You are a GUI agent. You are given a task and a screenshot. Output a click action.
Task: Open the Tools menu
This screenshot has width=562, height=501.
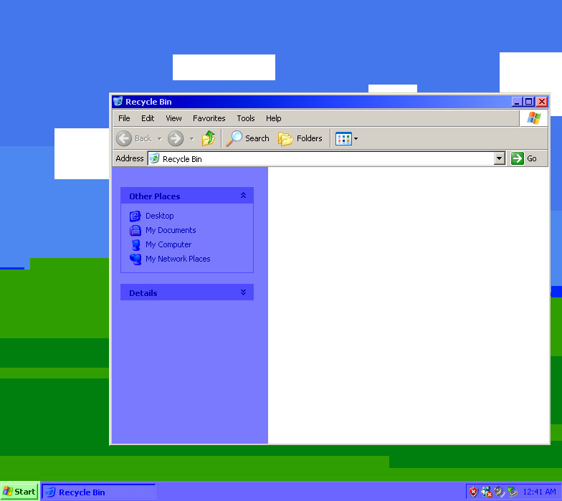click(x=245, y=118)
